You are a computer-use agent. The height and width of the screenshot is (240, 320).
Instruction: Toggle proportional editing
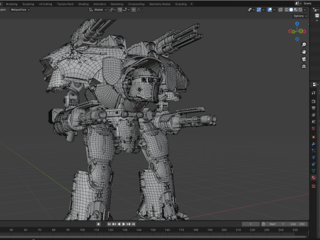tap(133, 10)
